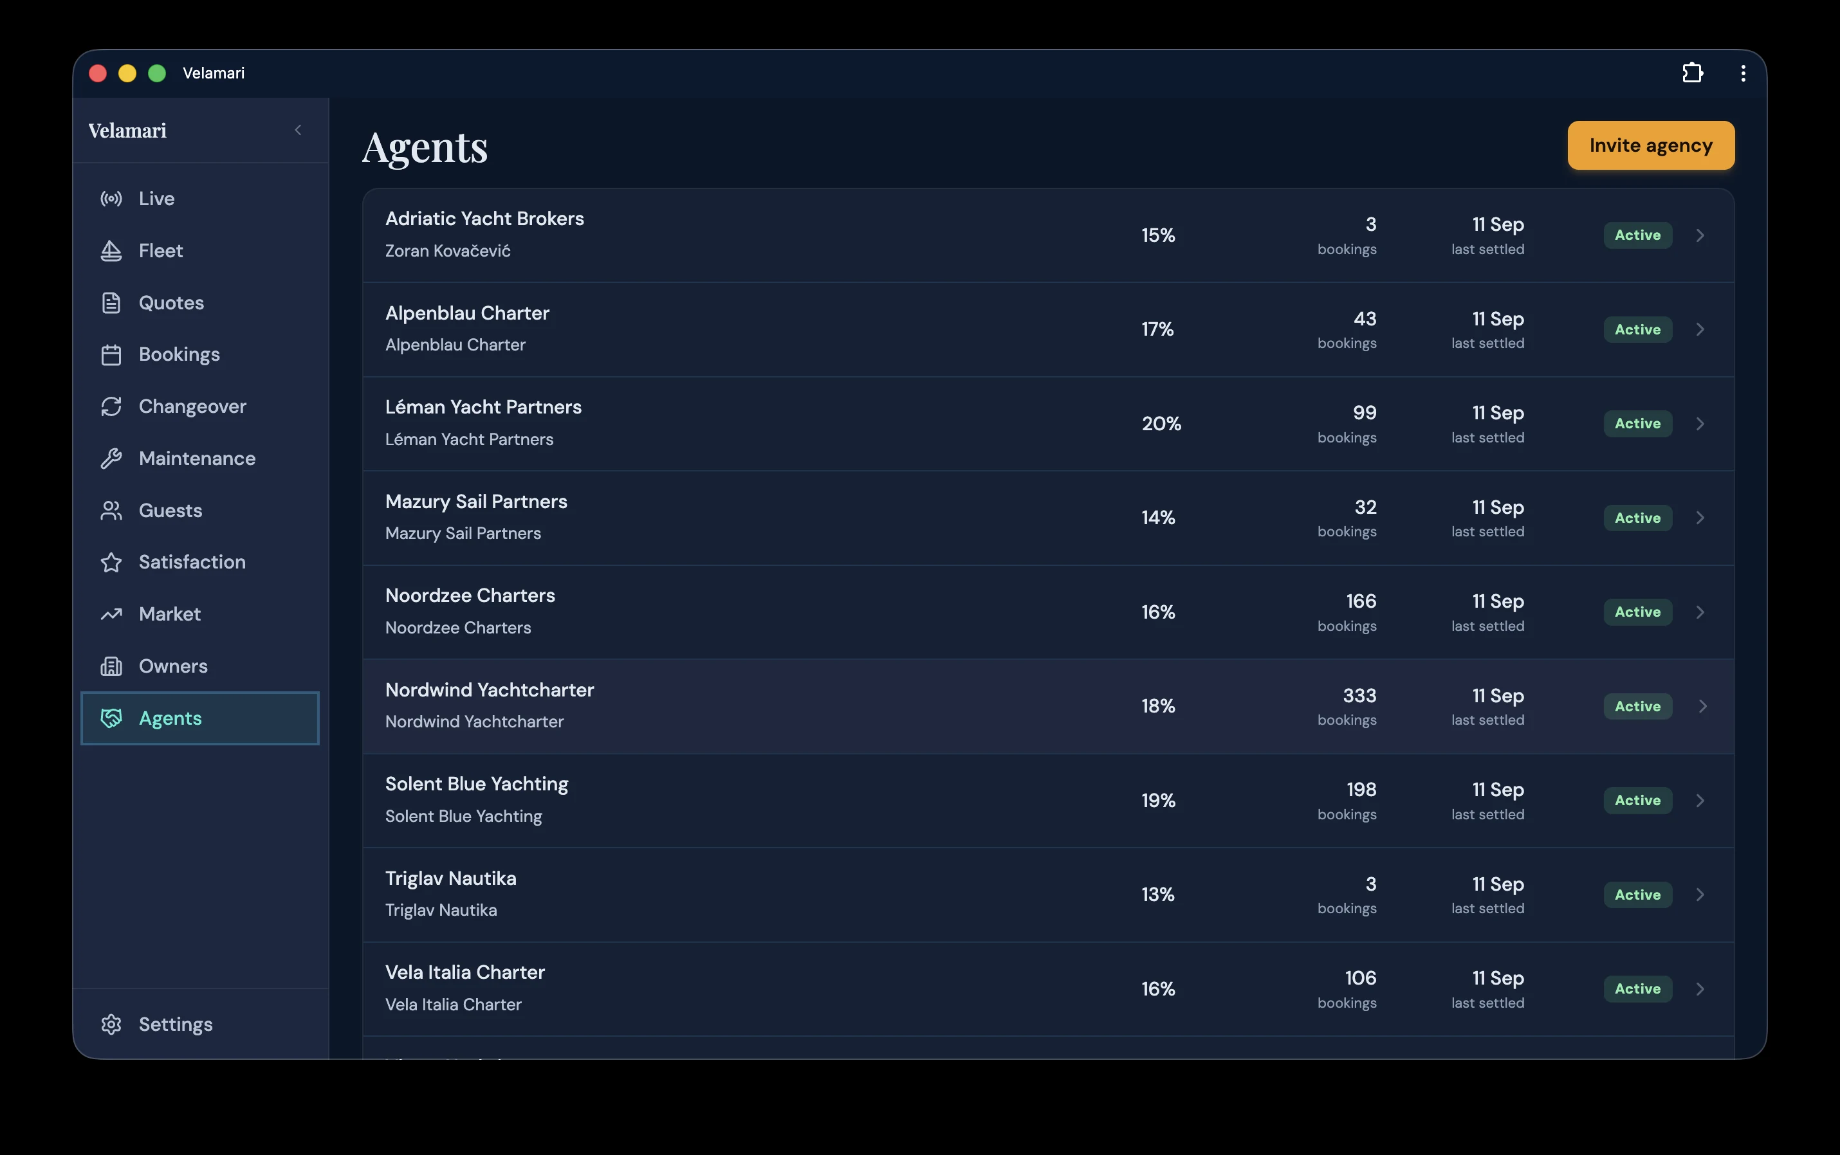
Task: Click the 17% commission for Alpenblau
Action: (1157, 329)
